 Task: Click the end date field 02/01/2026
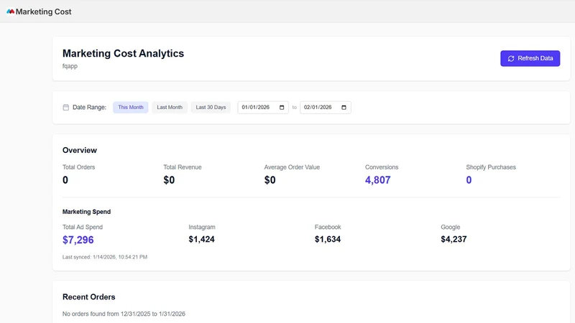pyautogui.click(x=326, y=107)
